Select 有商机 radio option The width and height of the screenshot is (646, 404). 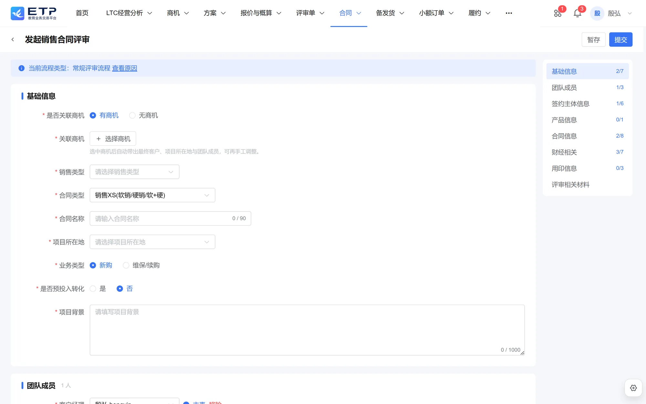click(104, 115)
